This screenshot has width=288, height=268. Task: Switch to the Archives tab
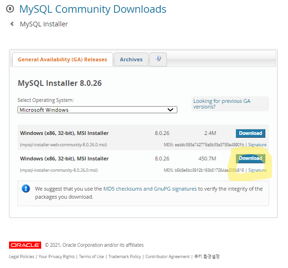131,59
